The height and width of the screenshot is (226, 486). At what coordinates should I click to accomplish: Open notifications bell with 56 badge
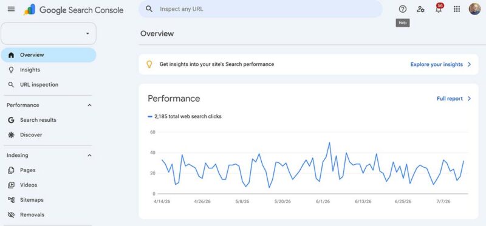(x=439, y=8)
